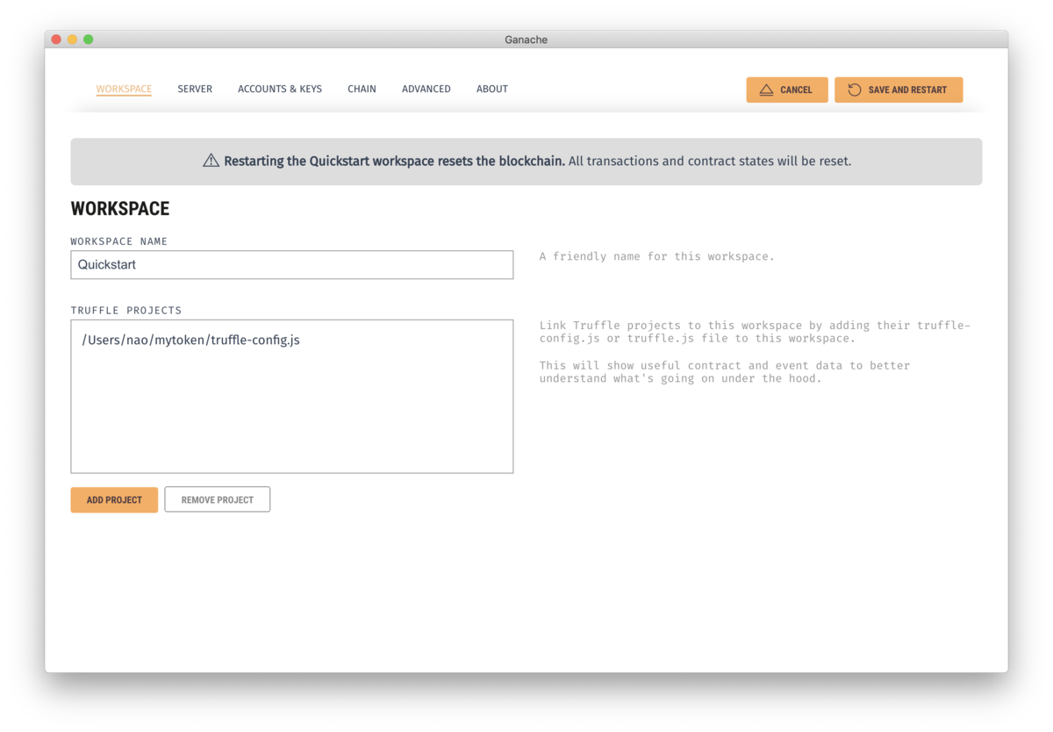Open the Accounts & Keys tab
The height and width of the screenshot is (732, 1053).
tap(280, 89)
